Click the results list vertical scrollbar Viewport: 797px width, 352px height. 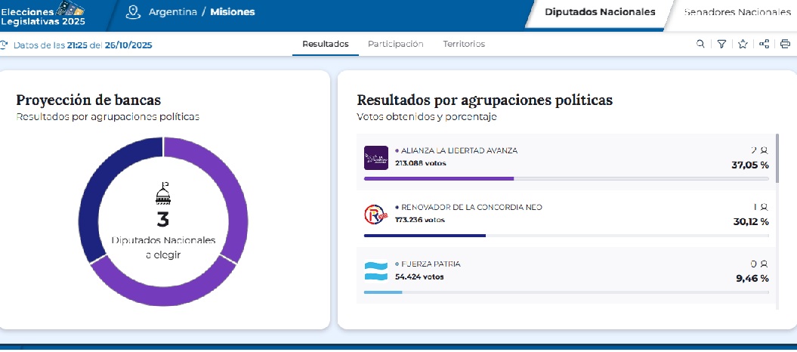776,159
